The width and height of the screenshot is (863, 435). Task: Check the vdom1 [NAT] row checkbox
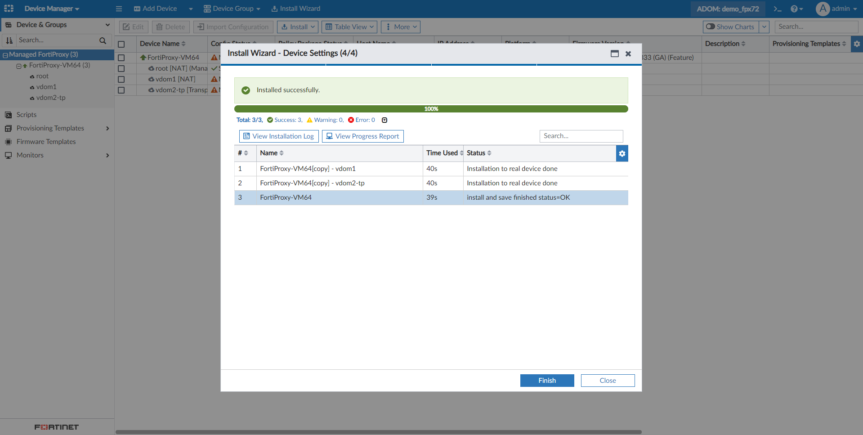[x=121, y=79]
